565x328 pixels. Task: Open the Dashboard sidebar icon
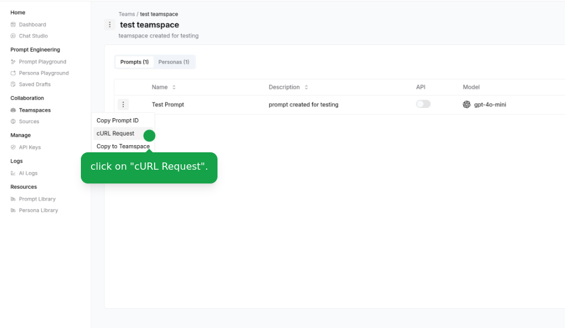[x=13, y=25]
